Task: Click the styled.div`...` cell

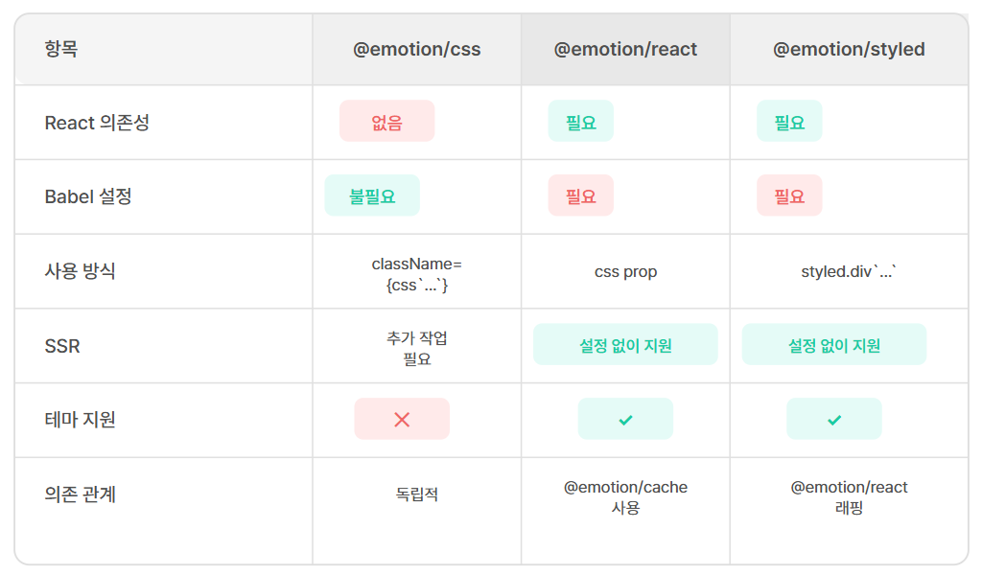Action: pos(849,271)
